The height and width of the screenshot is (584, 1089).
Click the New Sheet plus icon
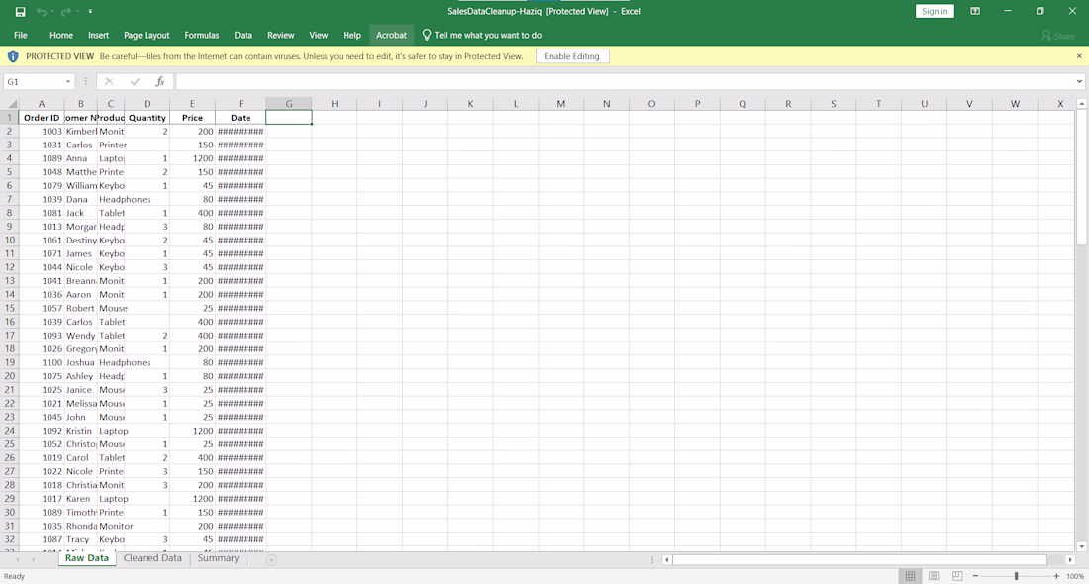pos(271,559)
